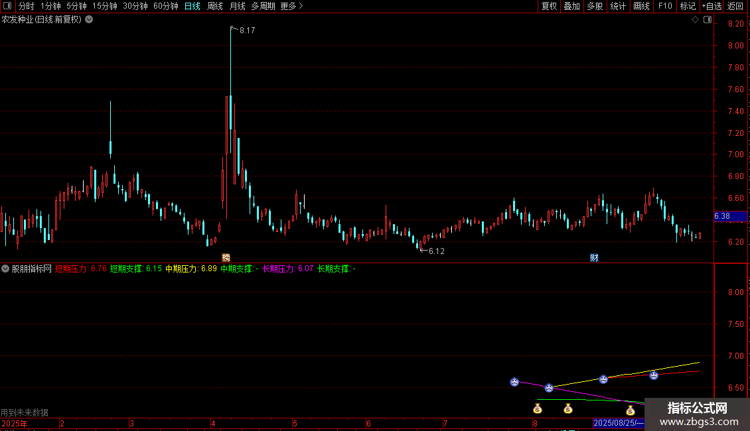Click the 短期压力: 6.76 label
The width and height of the screenshot is (750, 431).
[81, 269]
